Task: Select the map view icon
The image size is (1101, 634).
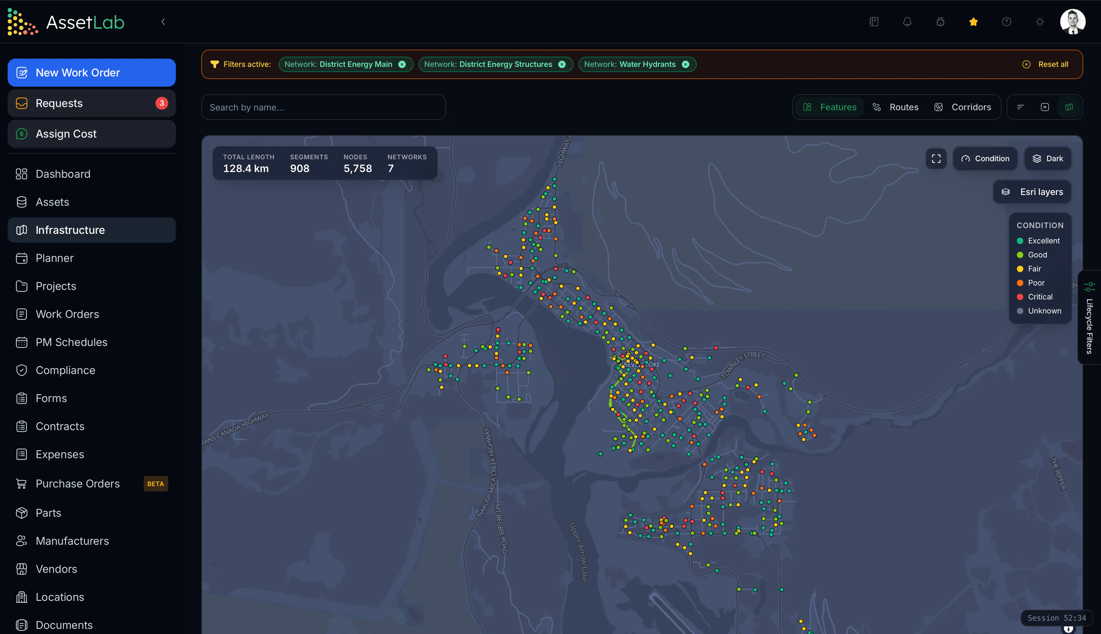Action: pyautogui.click(x=1069, y=107)
